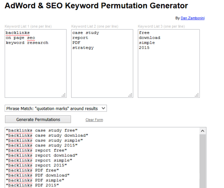Click "keyword research" in Keyword List 1
The image size is (224, 188).
tap(27, 43)
